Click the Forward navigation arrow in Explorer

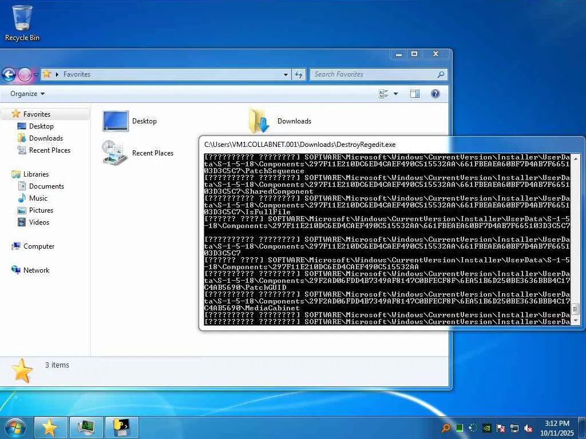click(x=25, y=75)
